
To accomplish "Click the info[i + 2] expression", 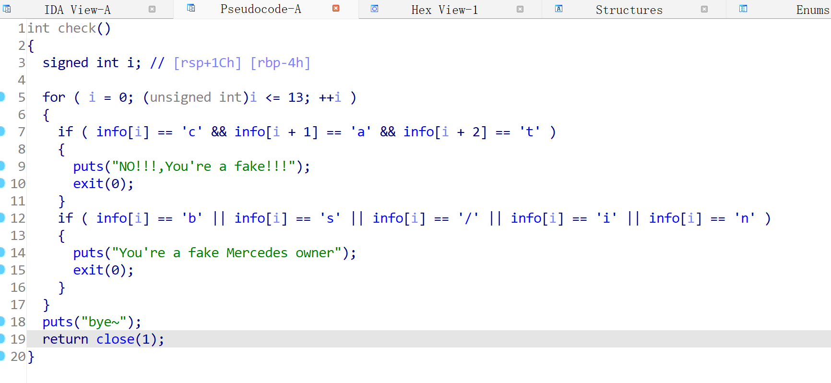I will 445,132.
